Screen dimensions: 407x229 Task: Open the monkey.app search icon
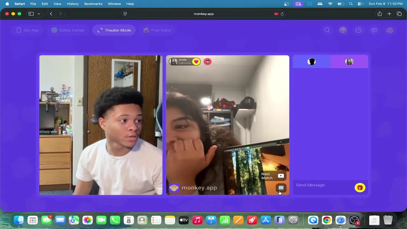(x=327, y=30)
